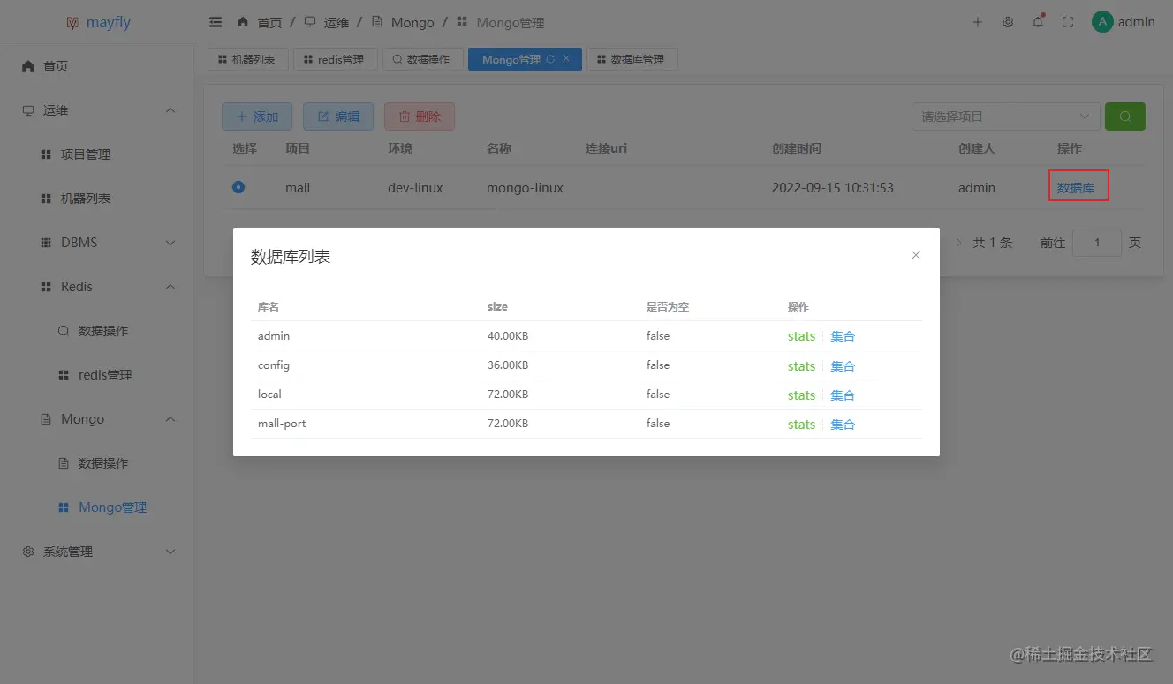This screenshot has width=1173, height=684.
Task: Click the mongo-linux name cell
Action: point(525,188)
